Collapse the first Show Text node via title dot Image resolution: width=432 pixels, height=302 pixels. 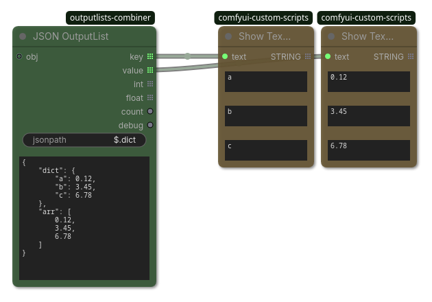coord(228,36)
